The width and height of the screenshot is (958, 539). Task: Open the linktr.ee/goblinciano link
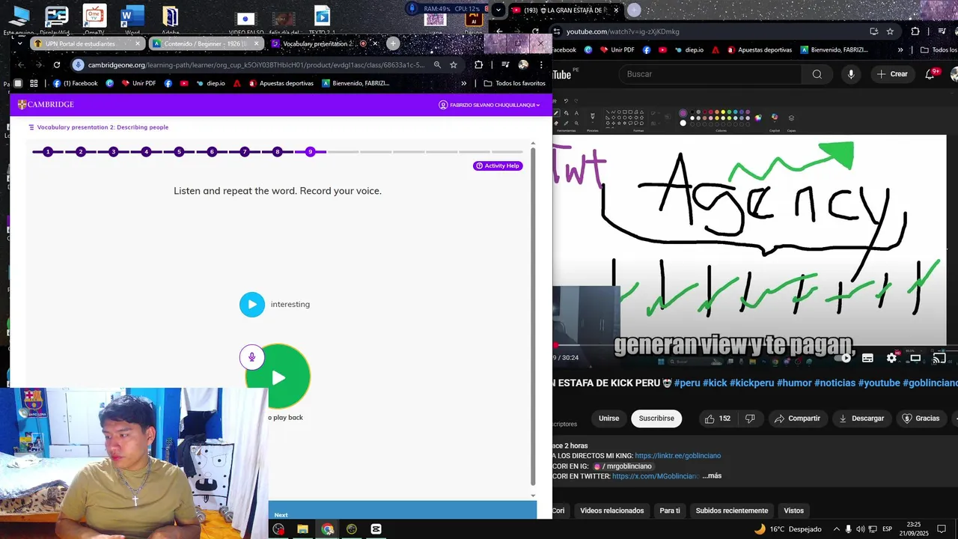(x=677, y=455)
